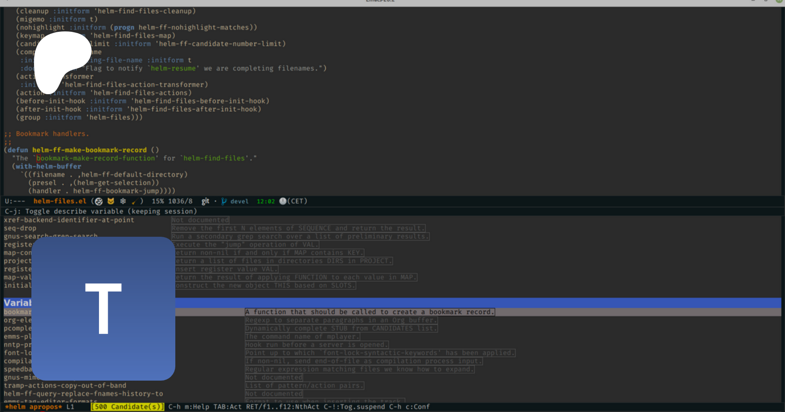Click the snowflake icon in modeline
Viewport: 785px width, 412px height.
pos(123,201)
